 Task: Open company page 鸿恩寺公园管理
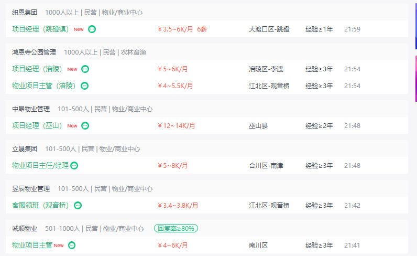tap(34, 52)
